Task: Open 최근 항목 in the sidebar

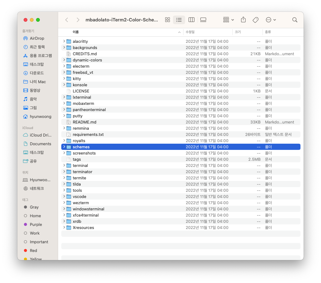Action: click(x=37, y=47)
